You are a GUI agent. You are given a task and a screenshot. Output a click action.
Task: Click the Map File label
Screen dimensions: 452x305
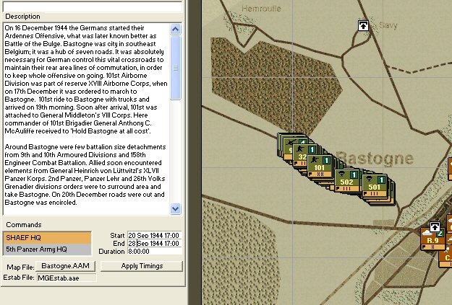click(x=20, y=267)
